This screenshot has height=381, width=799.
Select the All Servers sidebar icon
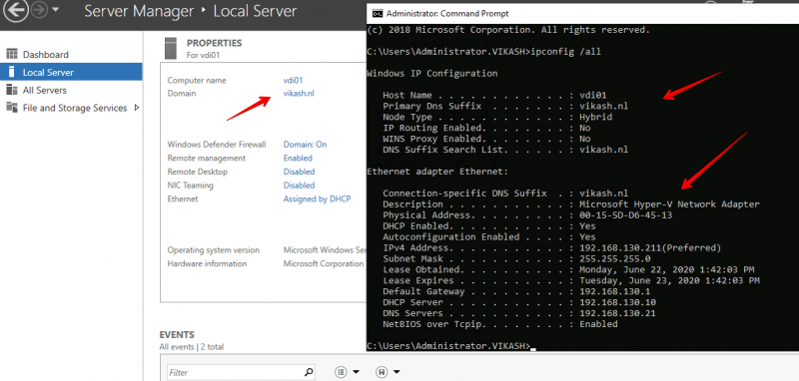(12, 90)
